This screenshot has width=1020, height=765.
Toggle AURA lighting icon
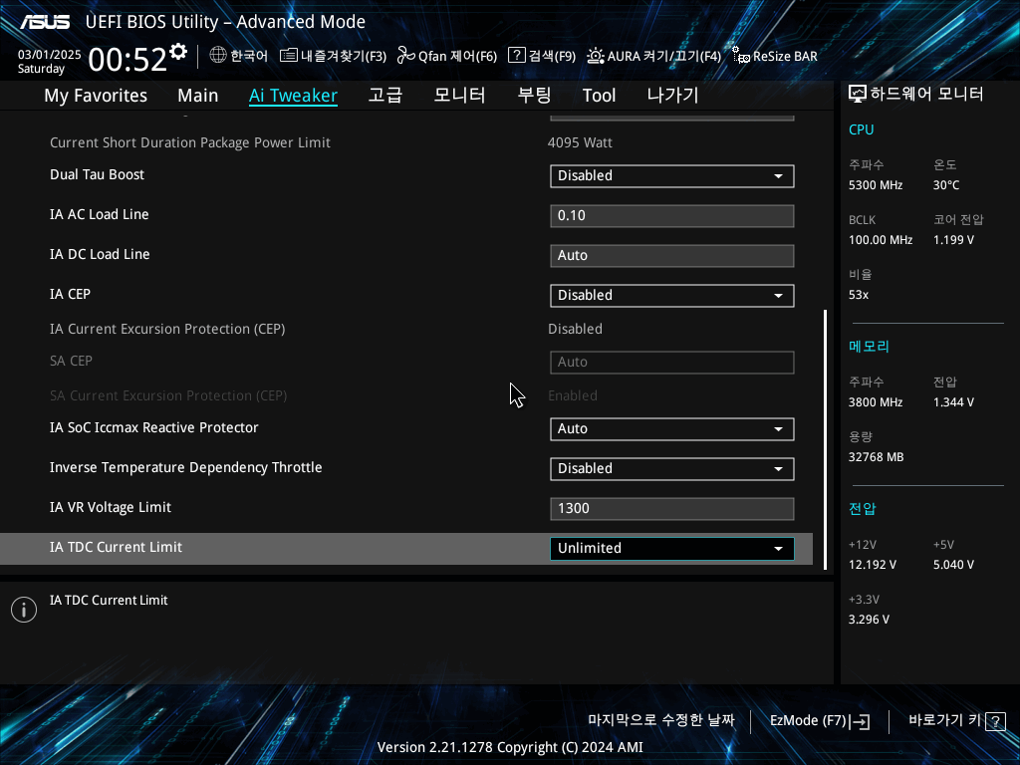[596, 56]
